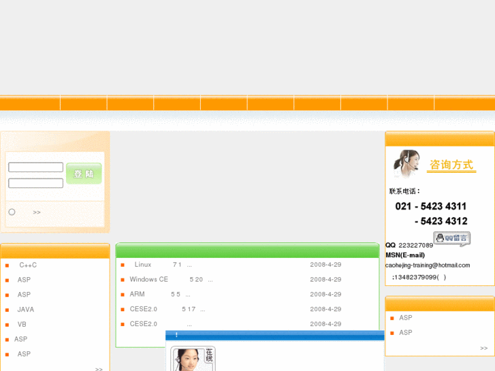
Task: Click email caohejing-training@hotmail.com
Action: click(428, 265)
